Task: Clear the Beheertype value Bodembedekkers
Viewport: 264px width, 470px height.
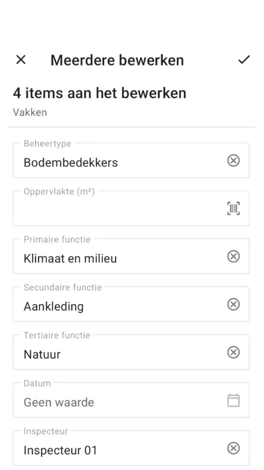Action: (x=233, y=161)
